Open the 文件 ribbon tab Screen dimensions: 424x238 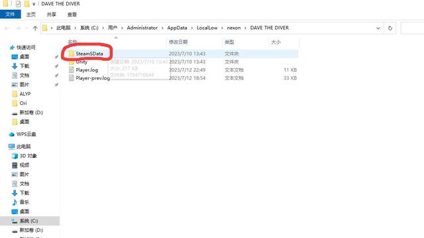[x=11, y=15]
